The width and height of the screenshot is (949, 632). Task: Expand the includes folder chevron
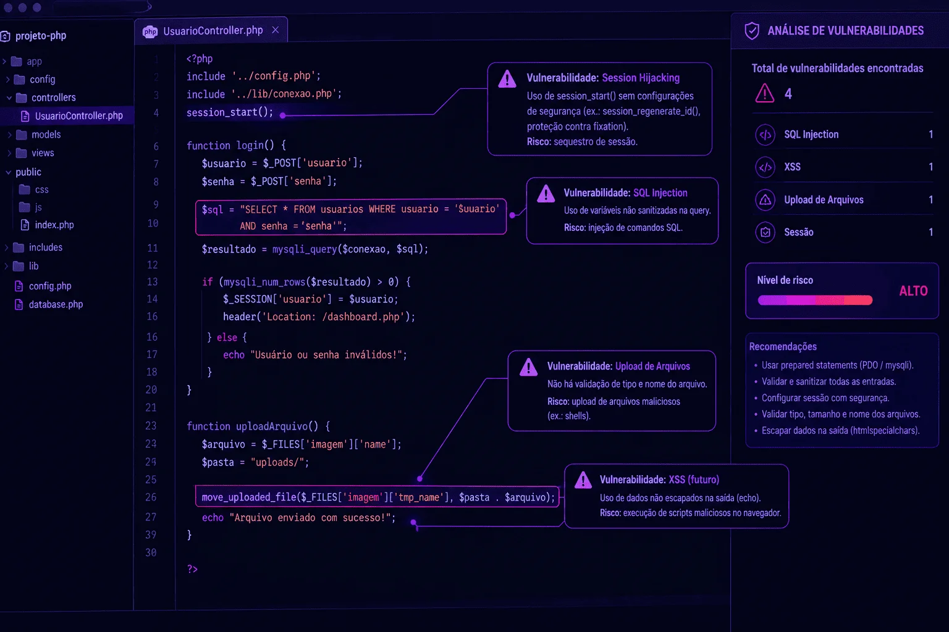point(6,247)
